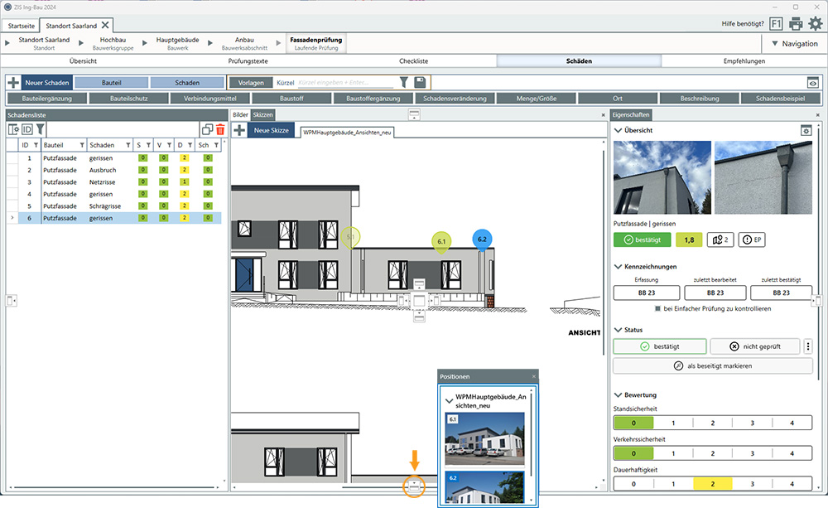Click the red trash icon in Schadensliste
The image size is (828, 508).
(x=220, y=129)
